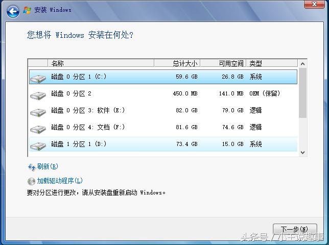Select partition 磁盘 0 分区 4: 文档 (F:)
329x245 pixels.
tap(163, 127)
